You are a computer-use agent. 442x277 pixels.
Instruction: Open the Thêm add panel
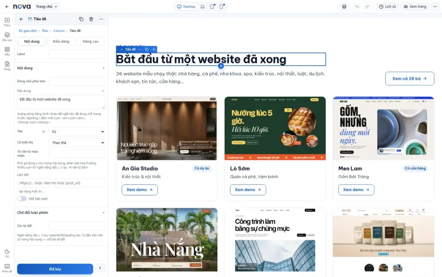[7, 22]
